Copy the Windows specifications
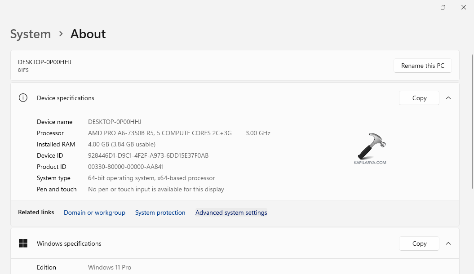 (x=419, y=243)
